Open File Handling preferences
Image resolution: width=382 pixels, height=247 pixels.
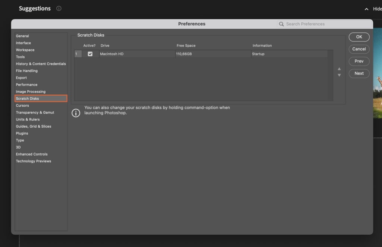click(26, 71)
